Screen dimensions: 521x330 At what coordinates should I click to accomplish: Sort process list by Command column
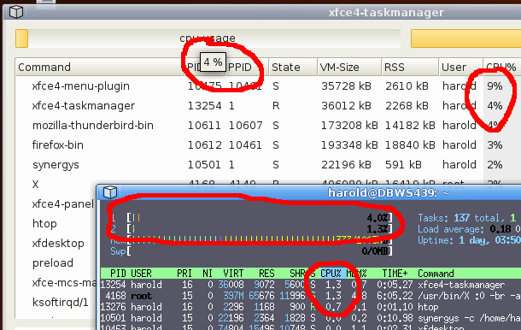point(100,68)
